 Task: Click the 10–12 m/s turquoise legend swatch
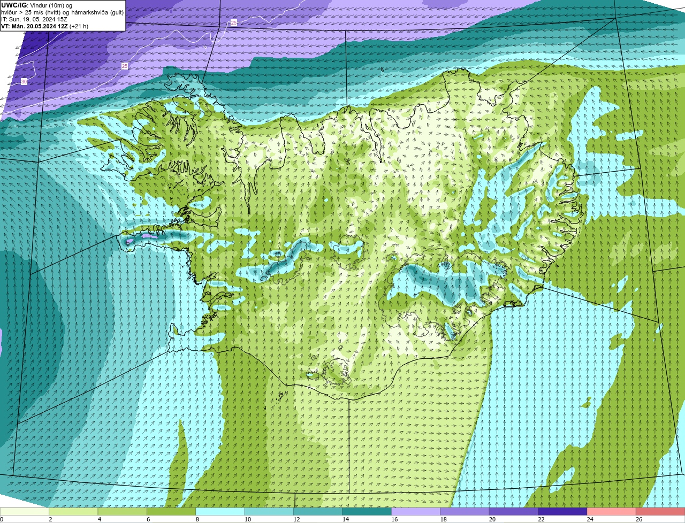269,511
